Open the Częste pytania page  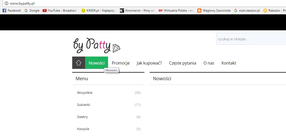point(183,63)
